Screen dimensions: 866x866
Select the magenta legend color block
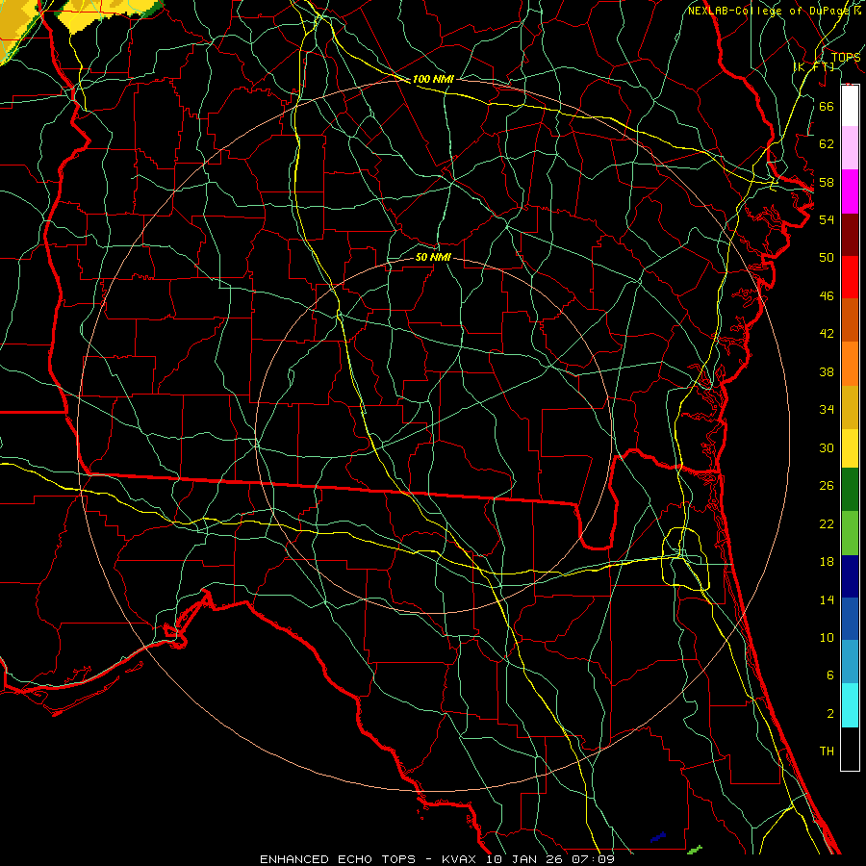coord(850,191)
